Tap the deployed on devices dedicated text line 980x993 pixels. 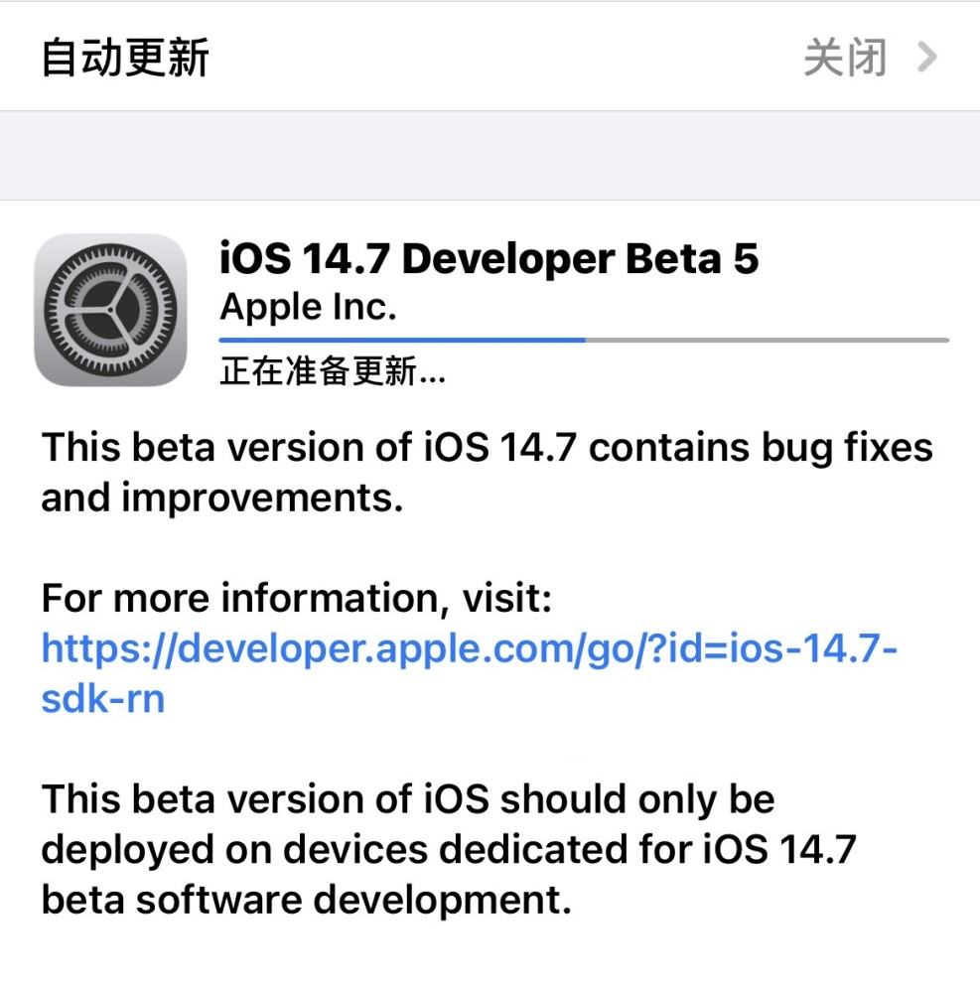point(449,849)
